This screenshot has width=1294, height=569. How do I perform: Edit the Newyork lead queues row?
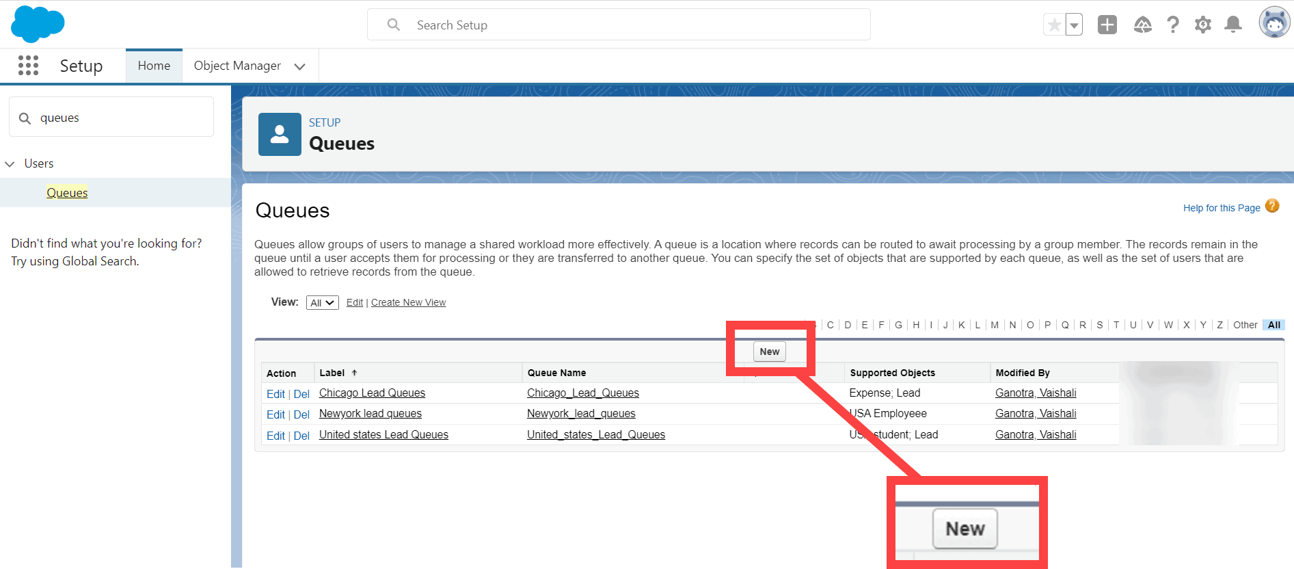click(x=275, y=414)
